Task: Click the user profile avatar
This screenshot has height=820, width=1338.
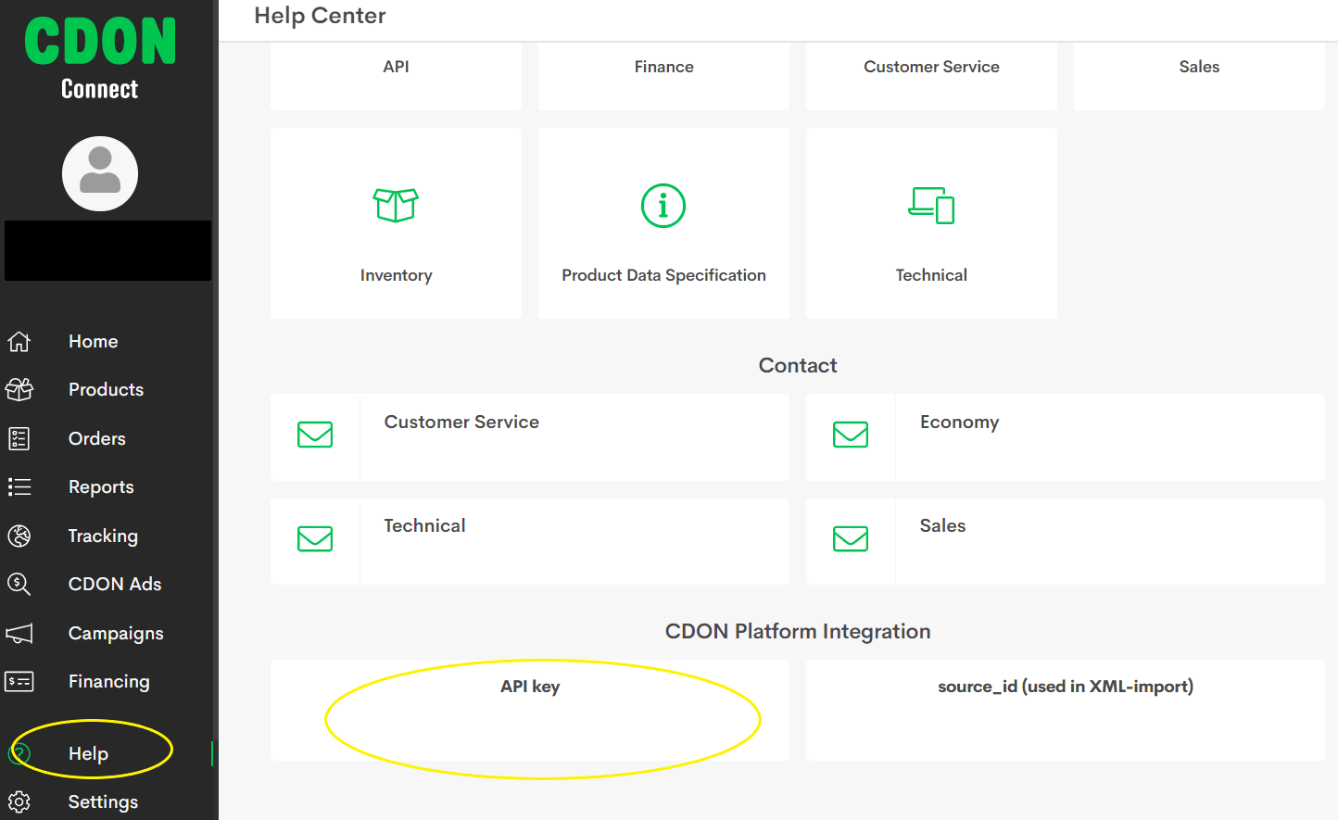Action: tap(100, 173)
